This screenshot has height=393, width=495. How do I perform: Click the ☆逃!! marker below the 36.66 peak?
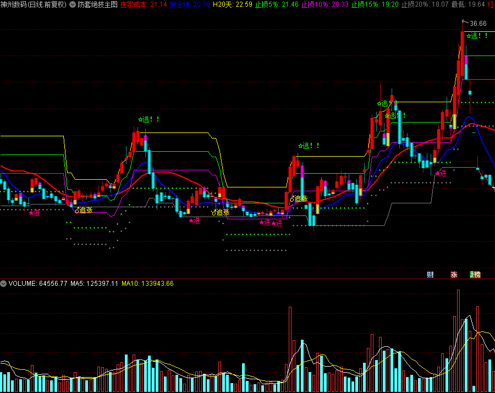click(x=477, y=36)
